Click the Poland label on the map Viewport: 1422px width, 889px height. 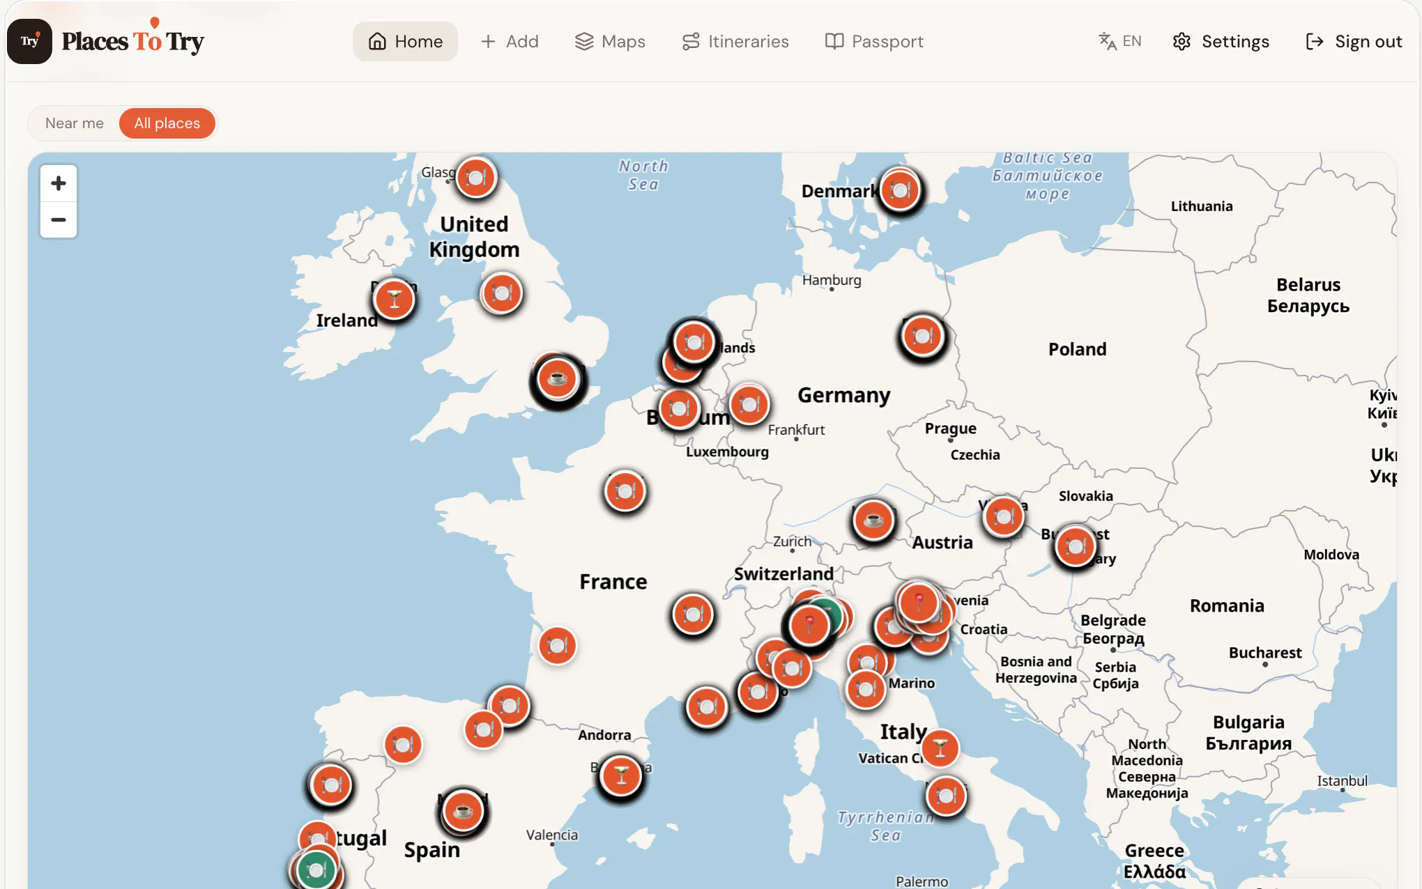tap(1077, 349)
